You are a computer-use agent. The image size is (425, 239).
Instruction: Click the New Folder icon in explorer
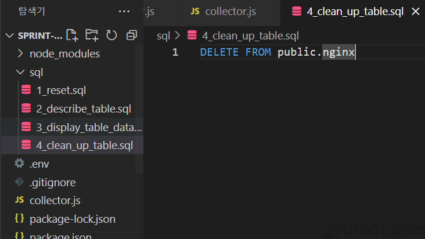(92, 35)
